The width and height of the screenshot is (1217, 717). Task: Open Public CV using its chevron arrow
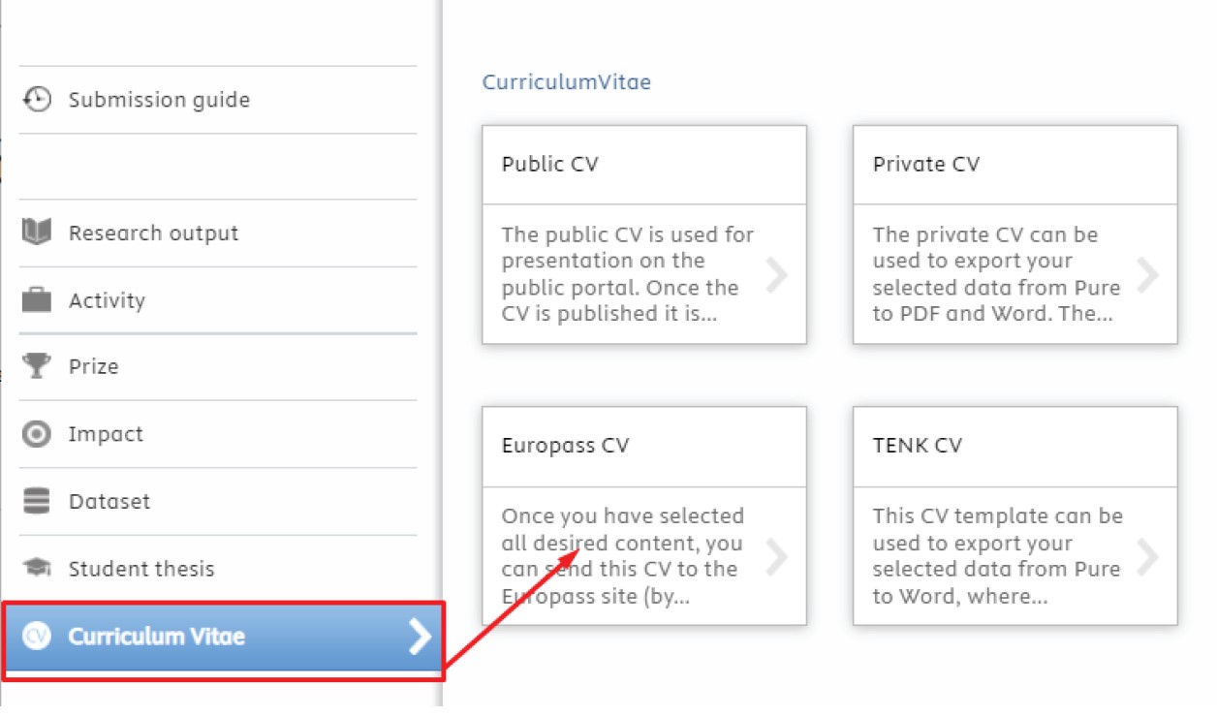776,274
